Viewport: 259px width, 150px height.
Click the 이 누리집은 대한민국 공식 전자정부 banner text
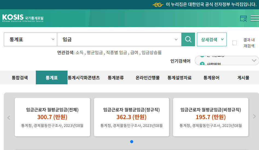211,4
